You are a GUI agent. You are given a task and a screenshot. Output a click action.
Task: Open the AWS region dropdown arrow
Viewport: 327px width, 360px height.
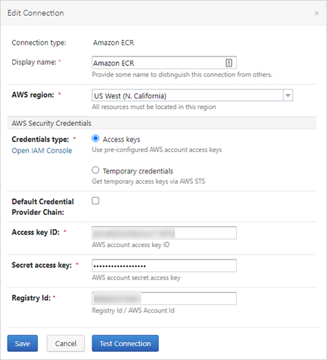[x=288, y=95]
